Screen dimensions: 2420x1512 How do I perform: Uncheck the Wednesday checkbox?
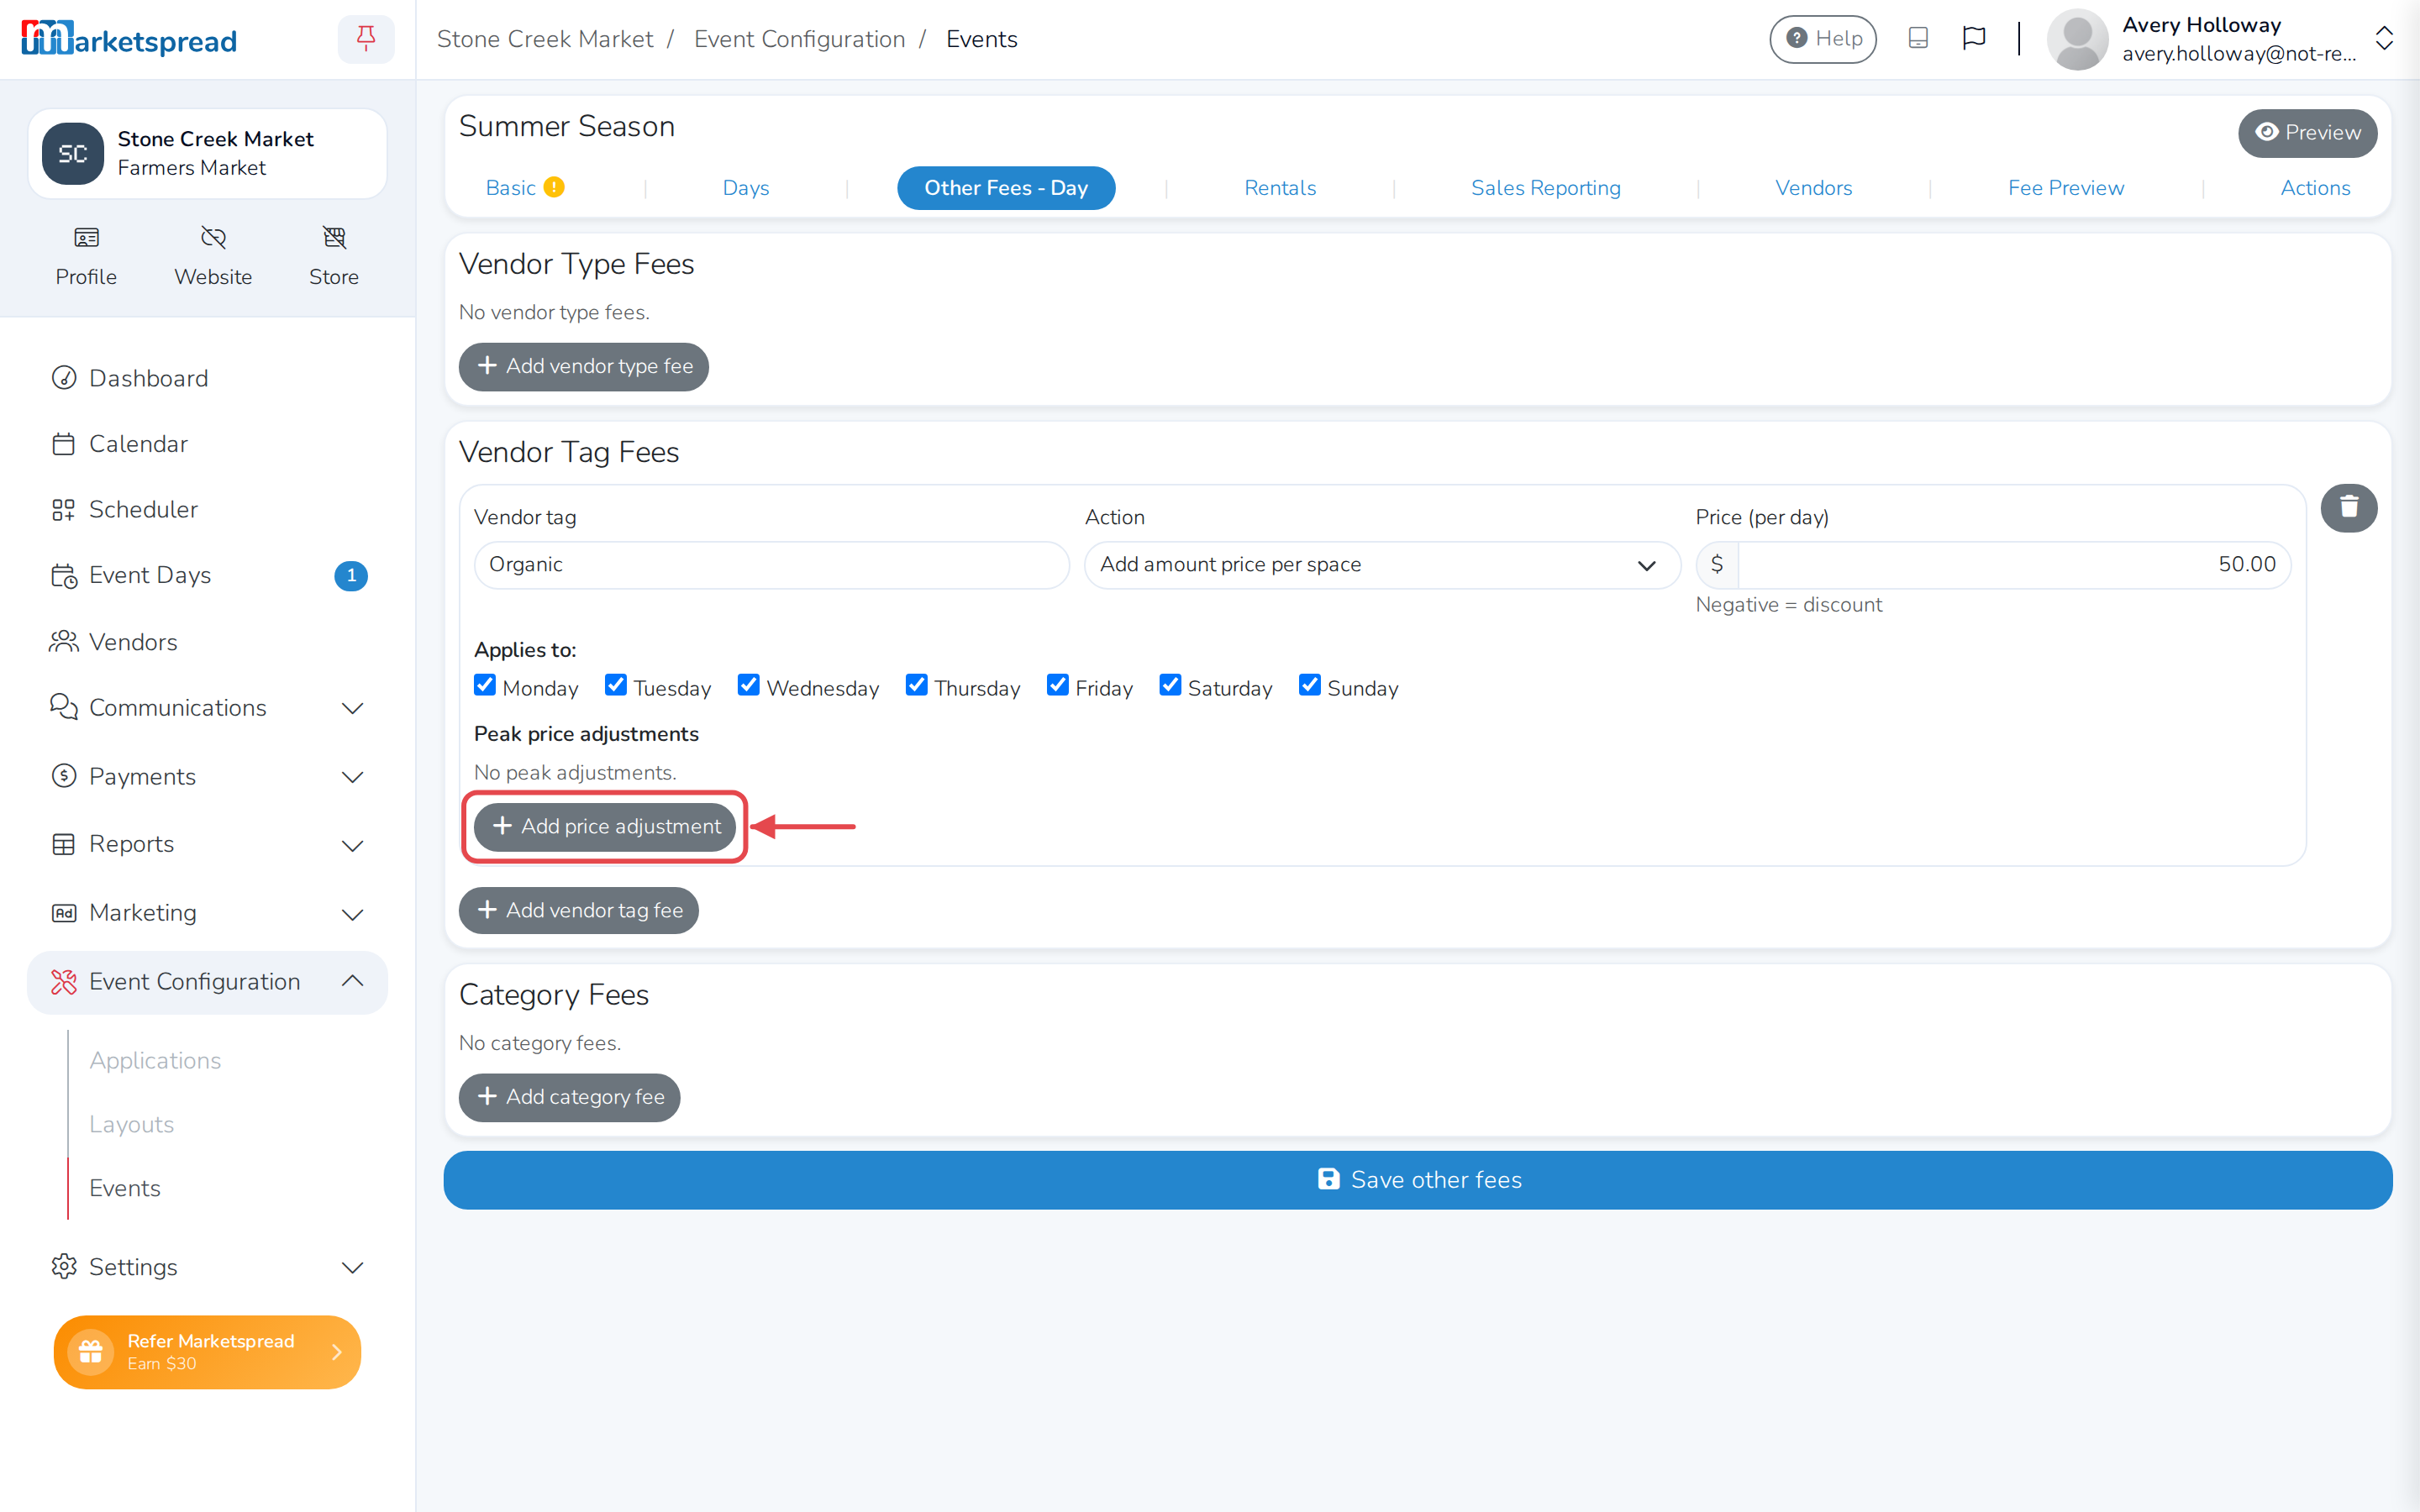click(x=749, y=685)
